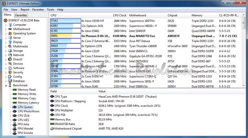Expand the Network tree node
Viewport: 248px width, 138px height.
pos(6,55)
